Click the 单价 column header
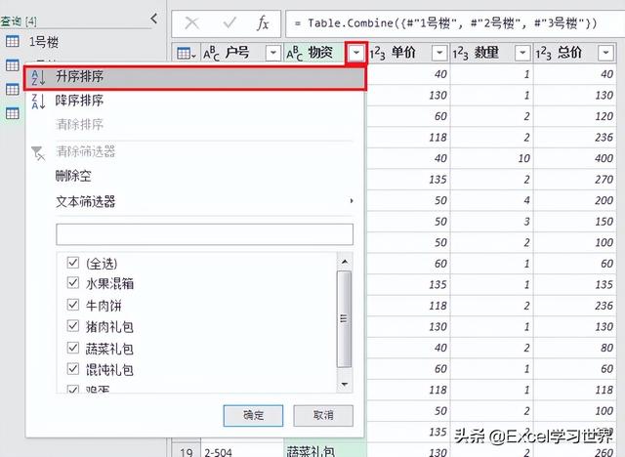 pos(408,53)
